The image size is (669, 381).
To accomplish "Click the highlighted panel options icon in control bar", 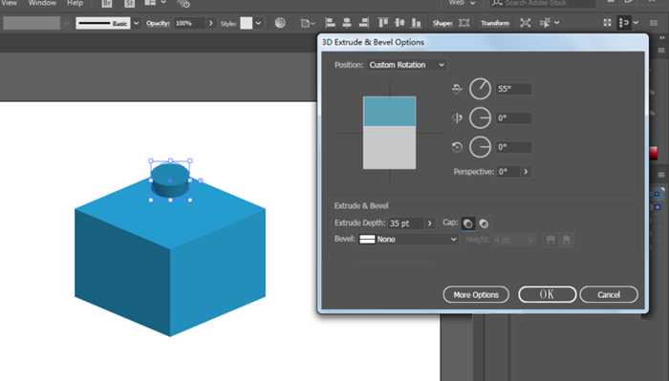I will click(x=624, y=23).
